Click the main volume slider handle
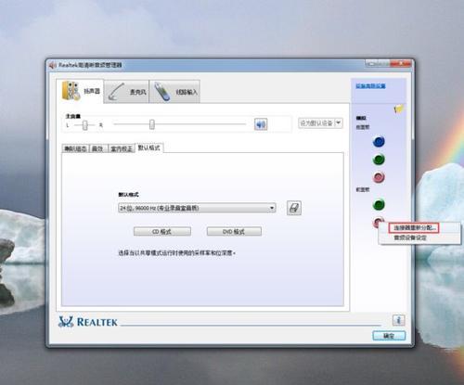This screenshot has height=385, width=464. click(x=152, y=124)
